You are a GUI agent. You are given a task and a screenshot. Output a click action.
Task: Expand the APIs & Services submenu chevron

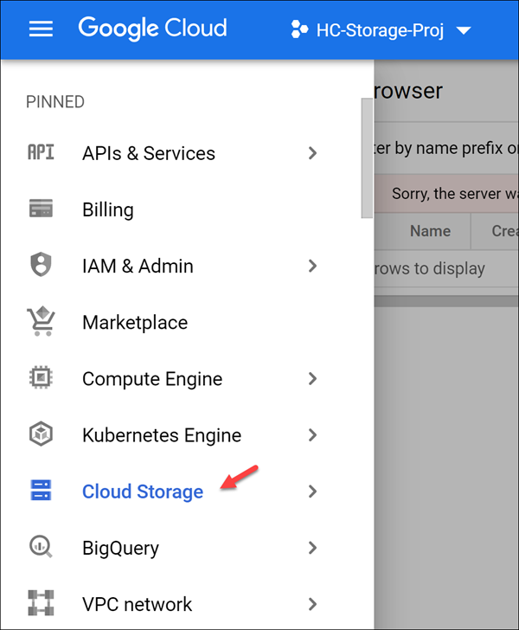pyautogui.click(x=312, y=153)
